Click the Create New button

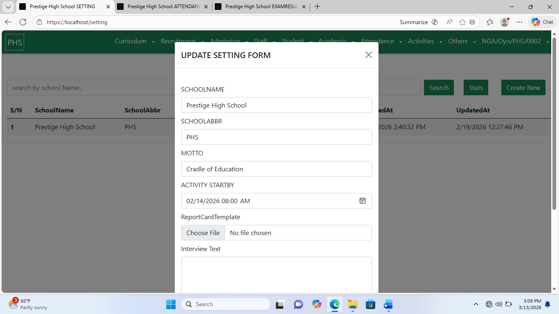pos(523,87)
